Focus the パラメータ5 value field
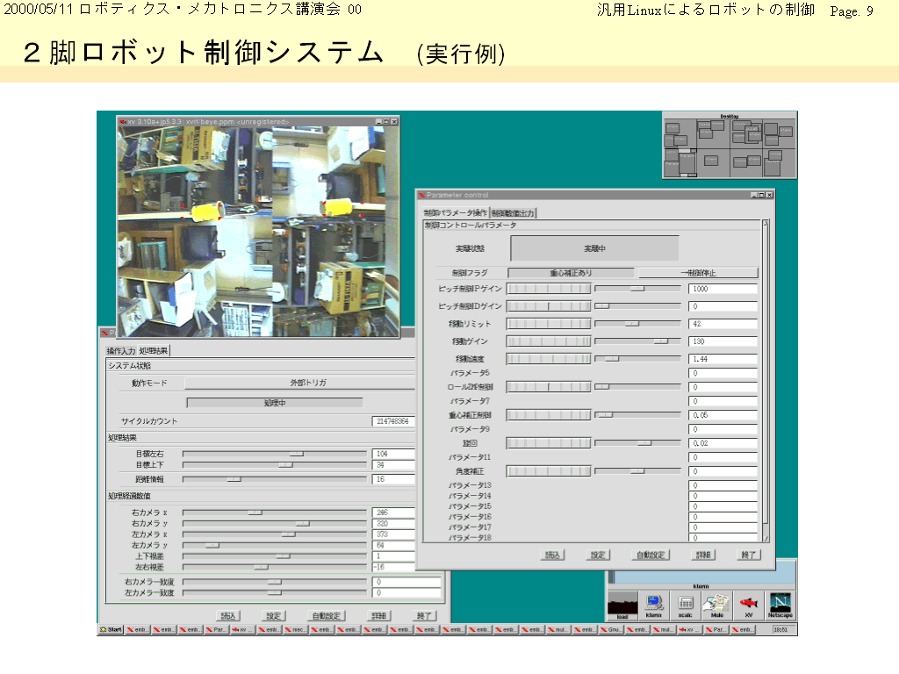The width and height of the screenshot is (899, 674). [723, 373]
